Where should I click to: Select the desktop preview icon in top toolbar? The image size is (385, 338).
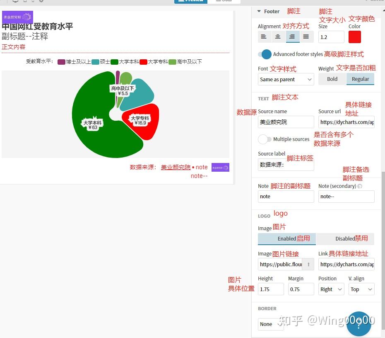(15, 2)
